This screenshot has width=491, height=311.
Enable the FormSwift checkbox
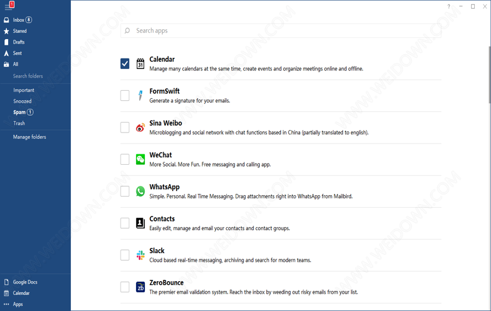[x=125, y=95]
